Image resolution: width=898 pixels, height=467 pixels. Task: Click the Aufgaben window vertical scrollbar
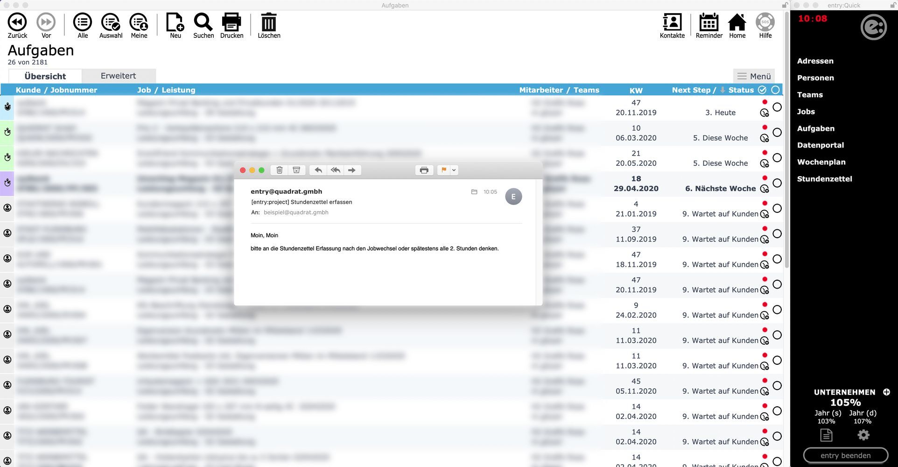787,140
